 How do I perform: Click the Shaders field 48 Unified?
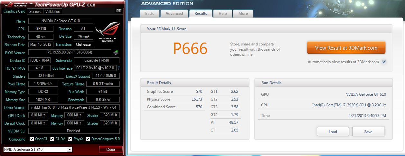46,76
